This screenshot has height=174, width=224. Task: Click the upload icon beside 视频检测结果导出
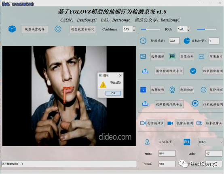pyautogui.click(x=145, y=104)
